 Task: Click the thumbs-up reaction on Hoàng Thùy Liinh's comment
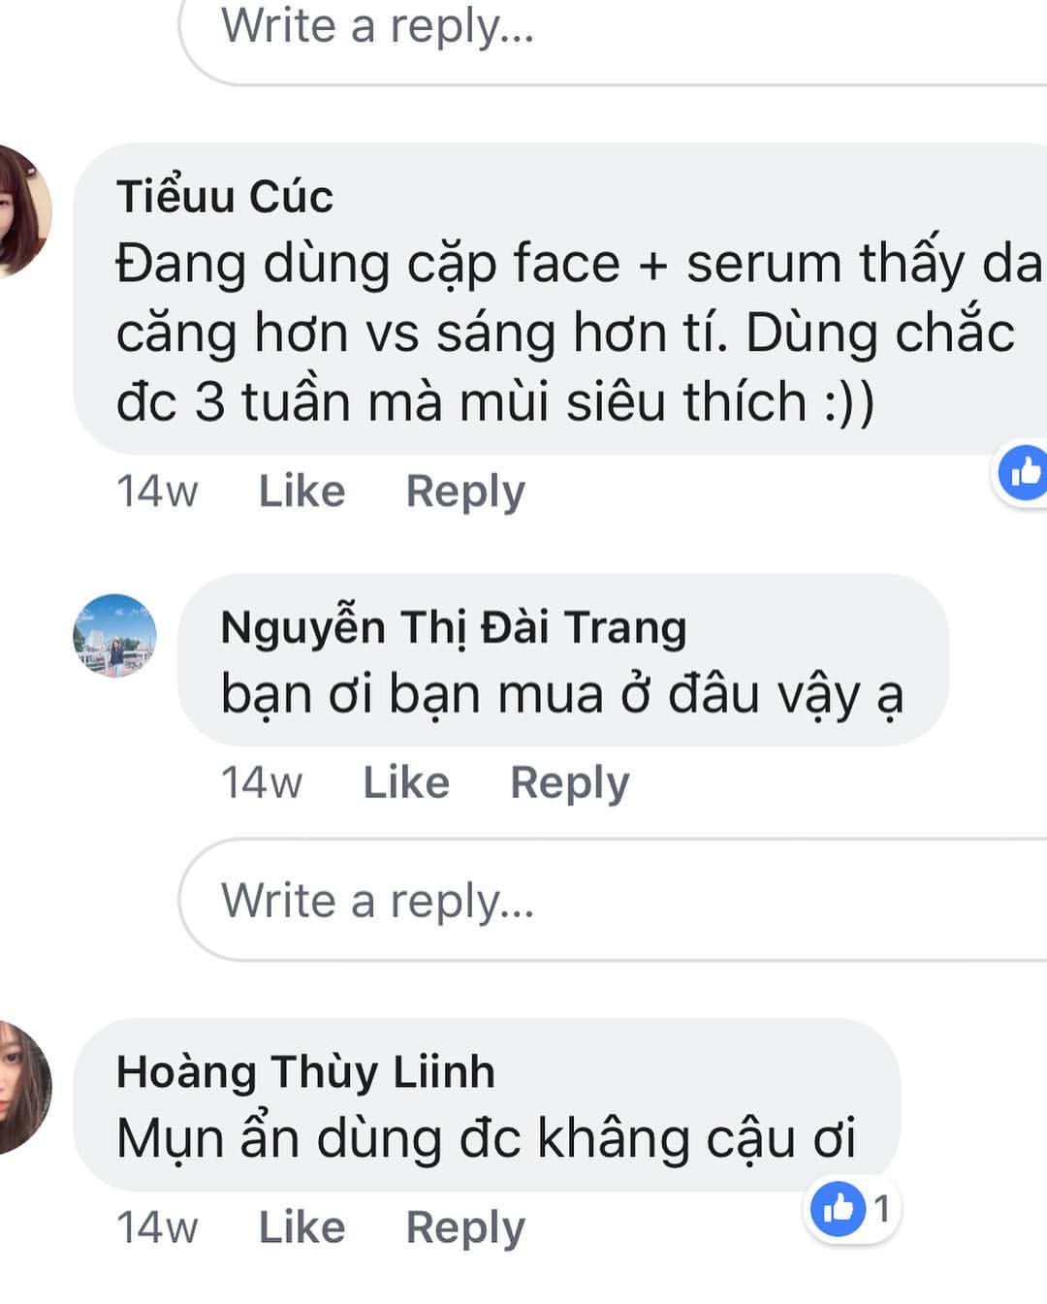tap(838, 1209)
